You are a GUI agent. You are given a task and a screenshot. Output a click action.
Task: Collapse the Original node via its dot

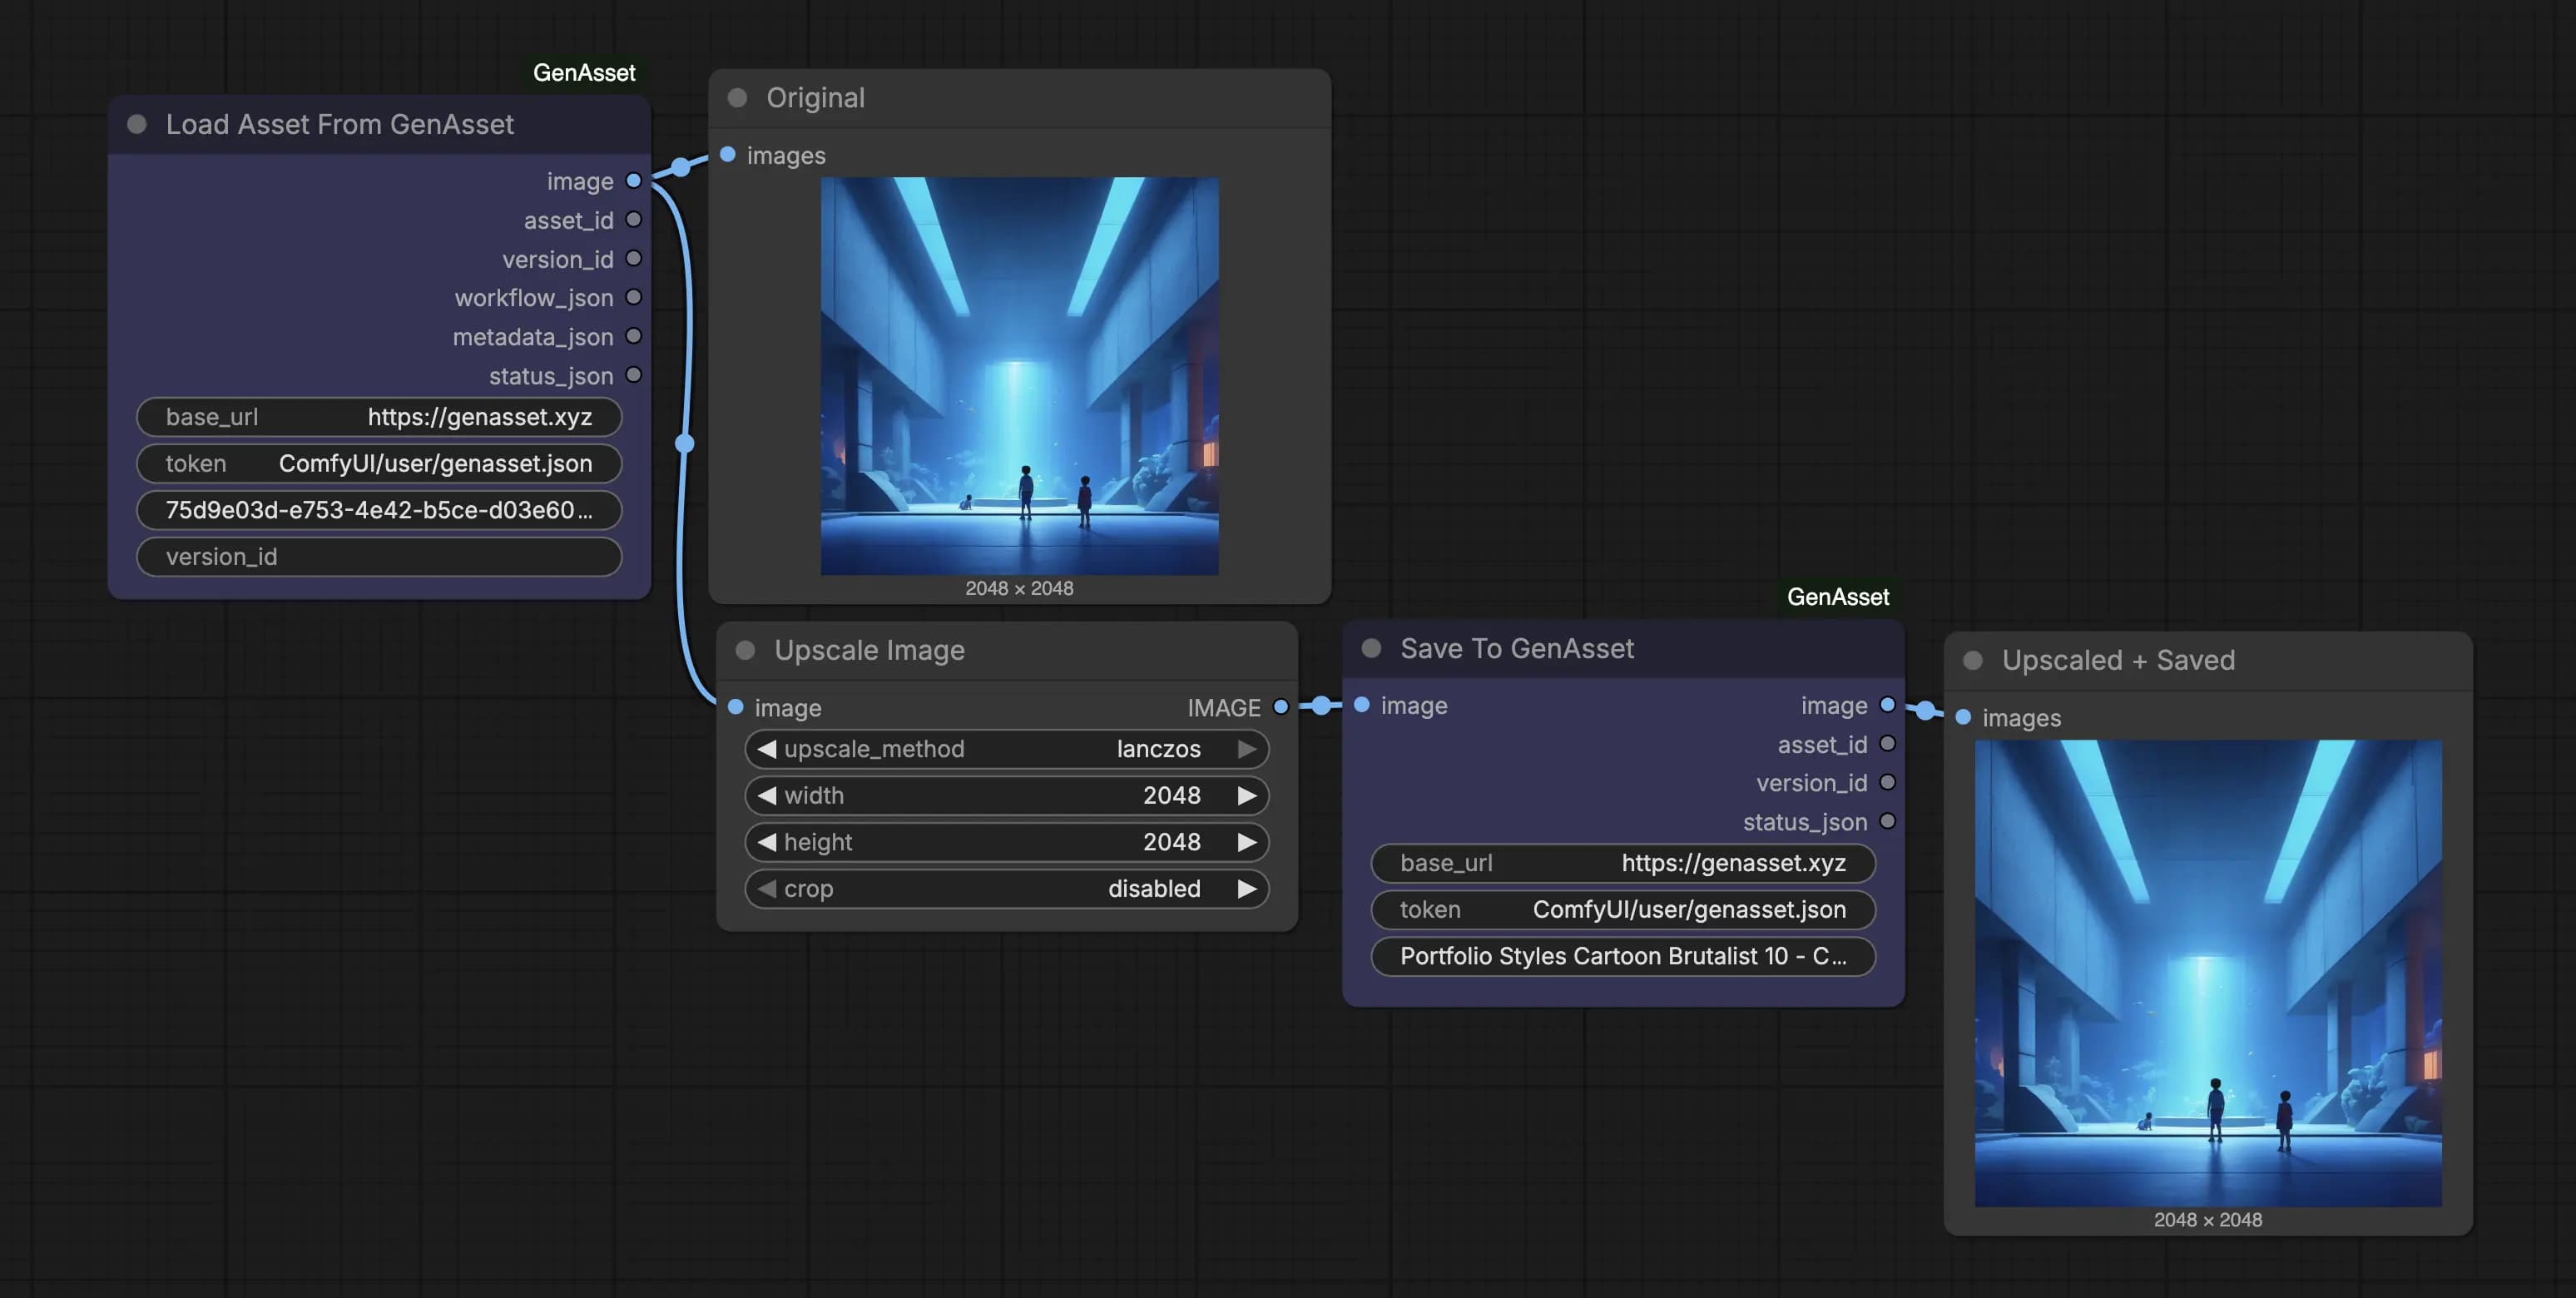tap(737, 97)
